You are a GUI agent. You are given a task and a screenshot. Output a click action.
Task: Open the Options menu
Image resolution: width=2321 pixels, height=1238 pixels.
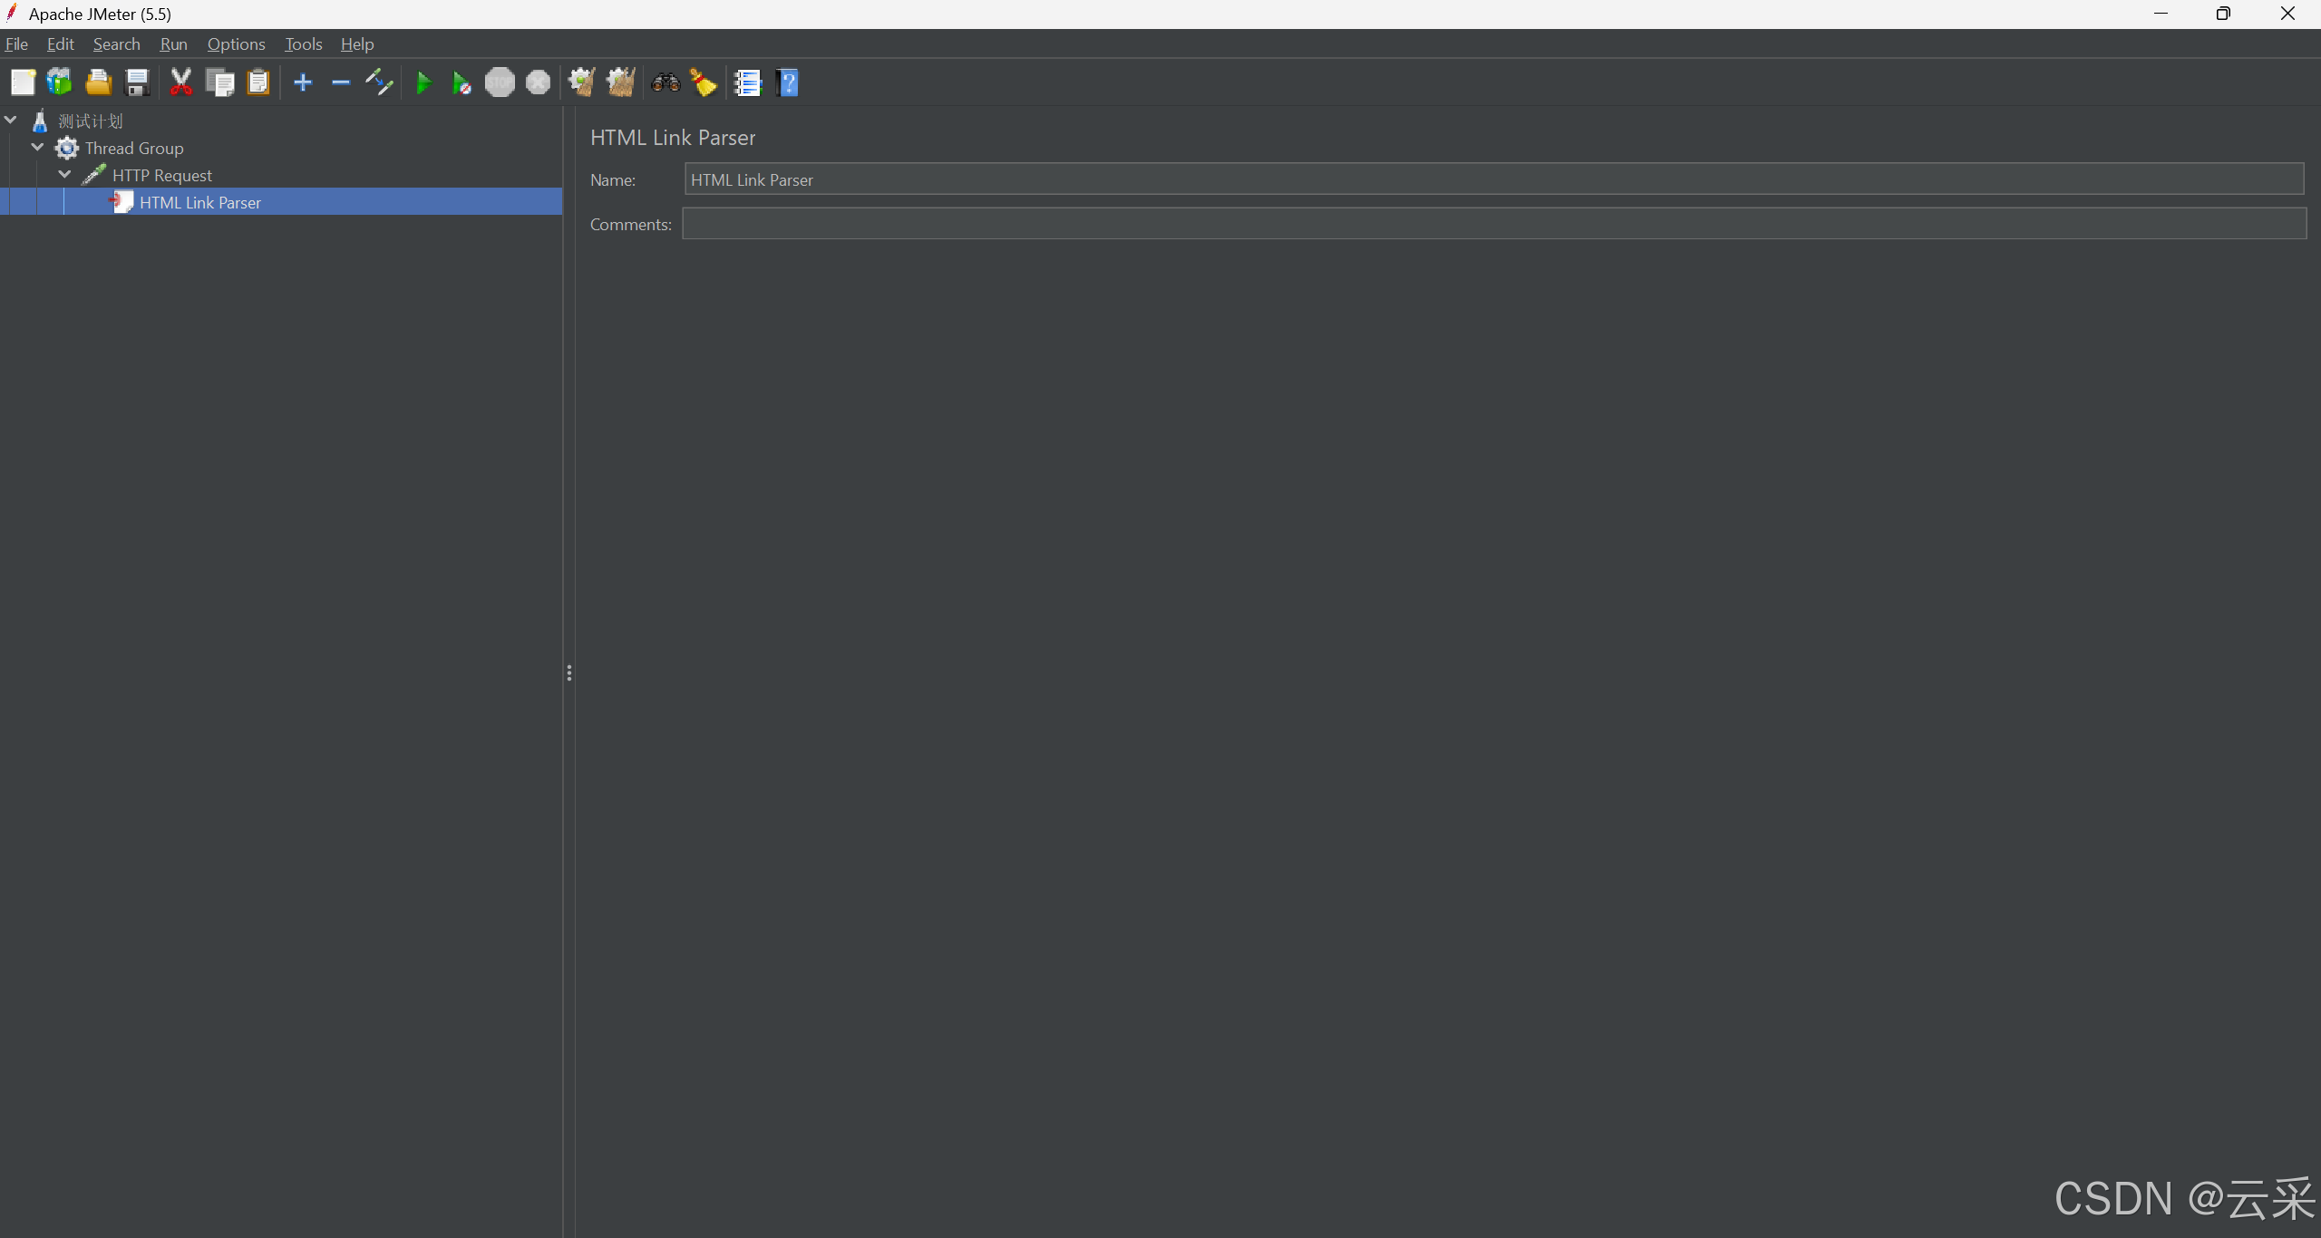pyautogui.click(x=237, y=44)
